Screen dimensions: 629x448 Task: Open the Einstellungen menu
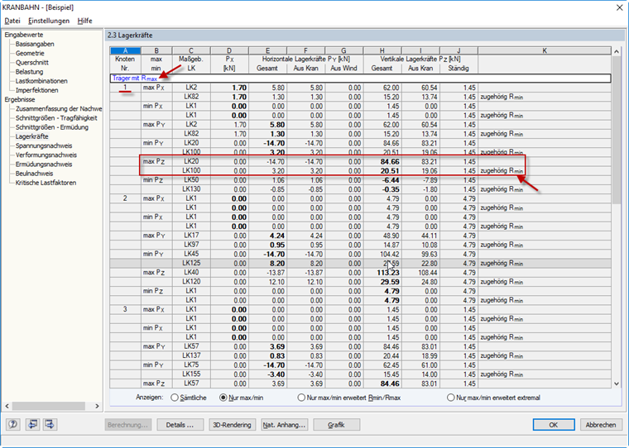tap(49, 21)
